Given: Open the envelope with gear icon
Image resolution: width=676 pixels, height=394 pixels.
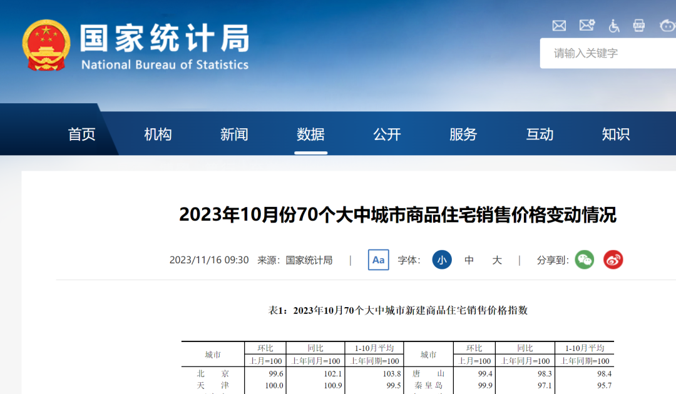Looking at the screenshot, I should point(586,26).
